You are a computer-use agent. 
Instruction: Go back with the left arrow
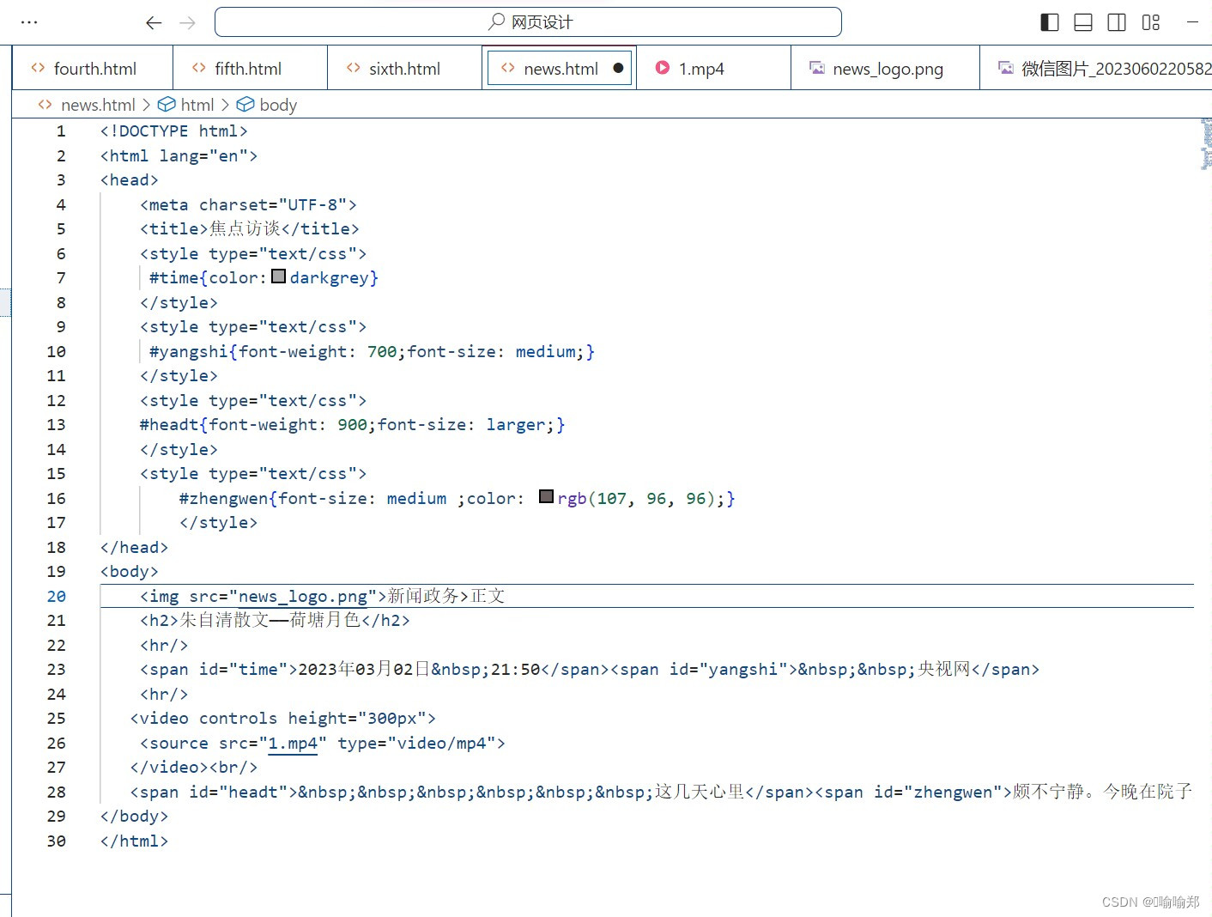[x=154, y=22]
